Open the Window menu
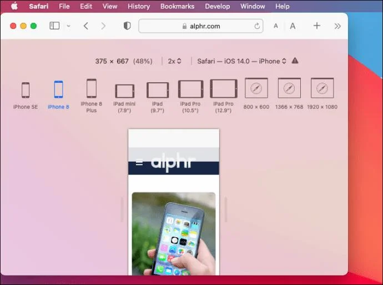This screenshot has height=285, width=383. pos(253,6)
